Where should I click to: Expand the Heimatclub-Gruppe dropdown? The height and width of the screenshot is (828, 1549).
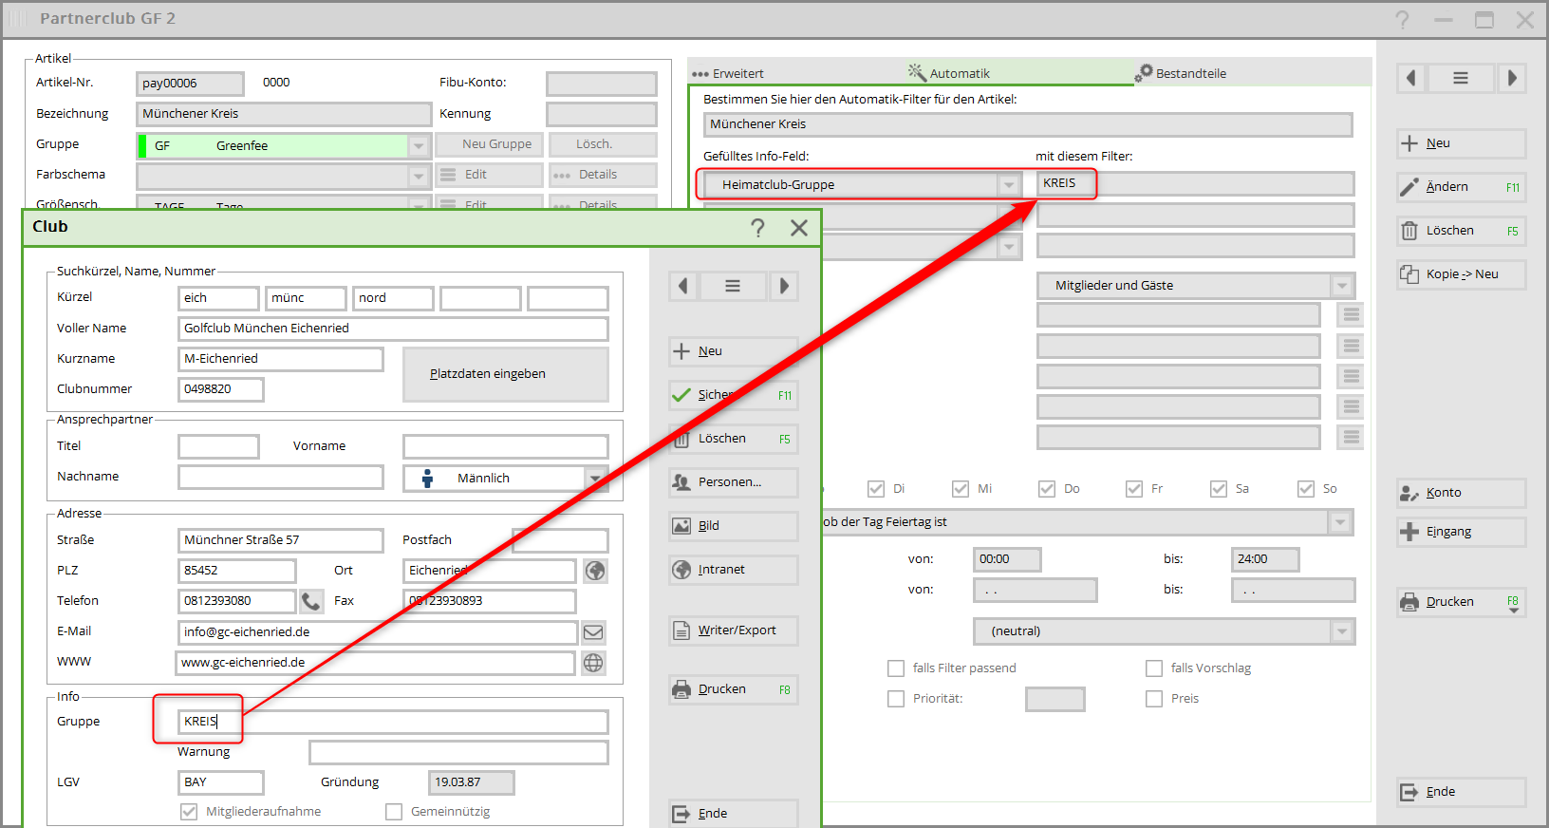coord(1009,185)
